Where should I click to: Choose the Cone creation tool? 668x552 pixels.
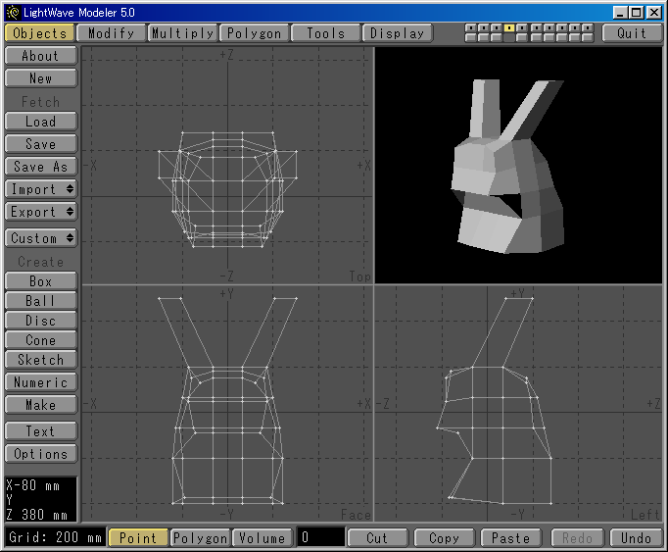tap(40, 340)
